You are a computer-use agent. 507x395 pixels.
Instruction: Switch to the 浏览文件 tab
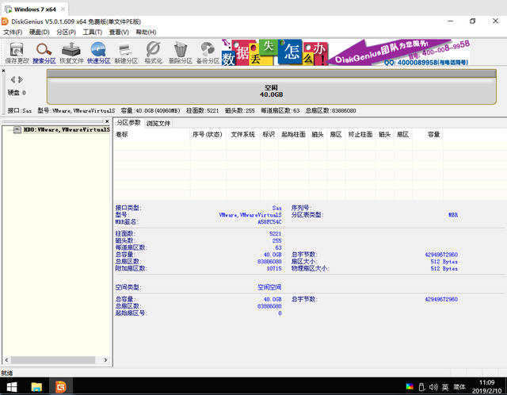coord(158,124)
